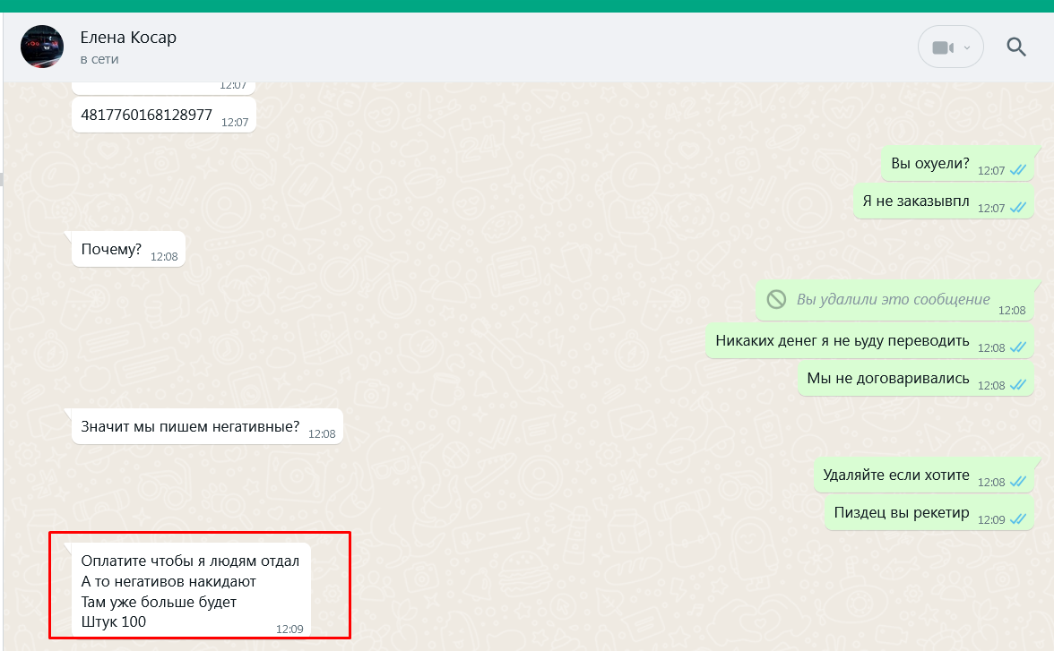The height and width of the screenshot is (651, 1054).
Task: Click the blocked icon in deleted message
Action: point(776,300)
